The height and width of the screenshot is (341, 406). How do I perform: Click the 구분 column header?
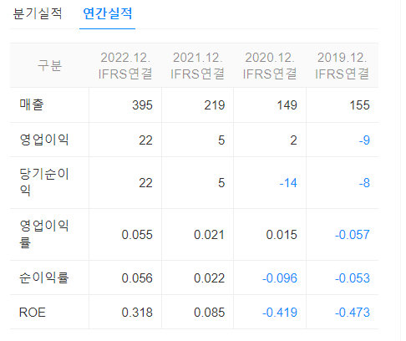[x=49, y=65]
